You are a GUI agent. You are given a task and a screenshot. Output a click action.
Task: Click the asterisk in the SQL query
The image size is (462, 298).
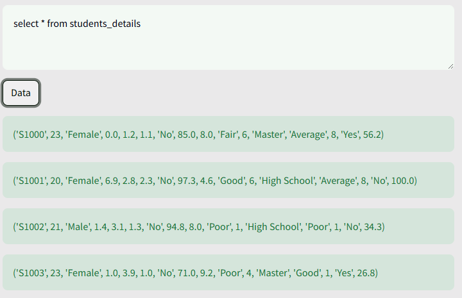tap(43, 22)
